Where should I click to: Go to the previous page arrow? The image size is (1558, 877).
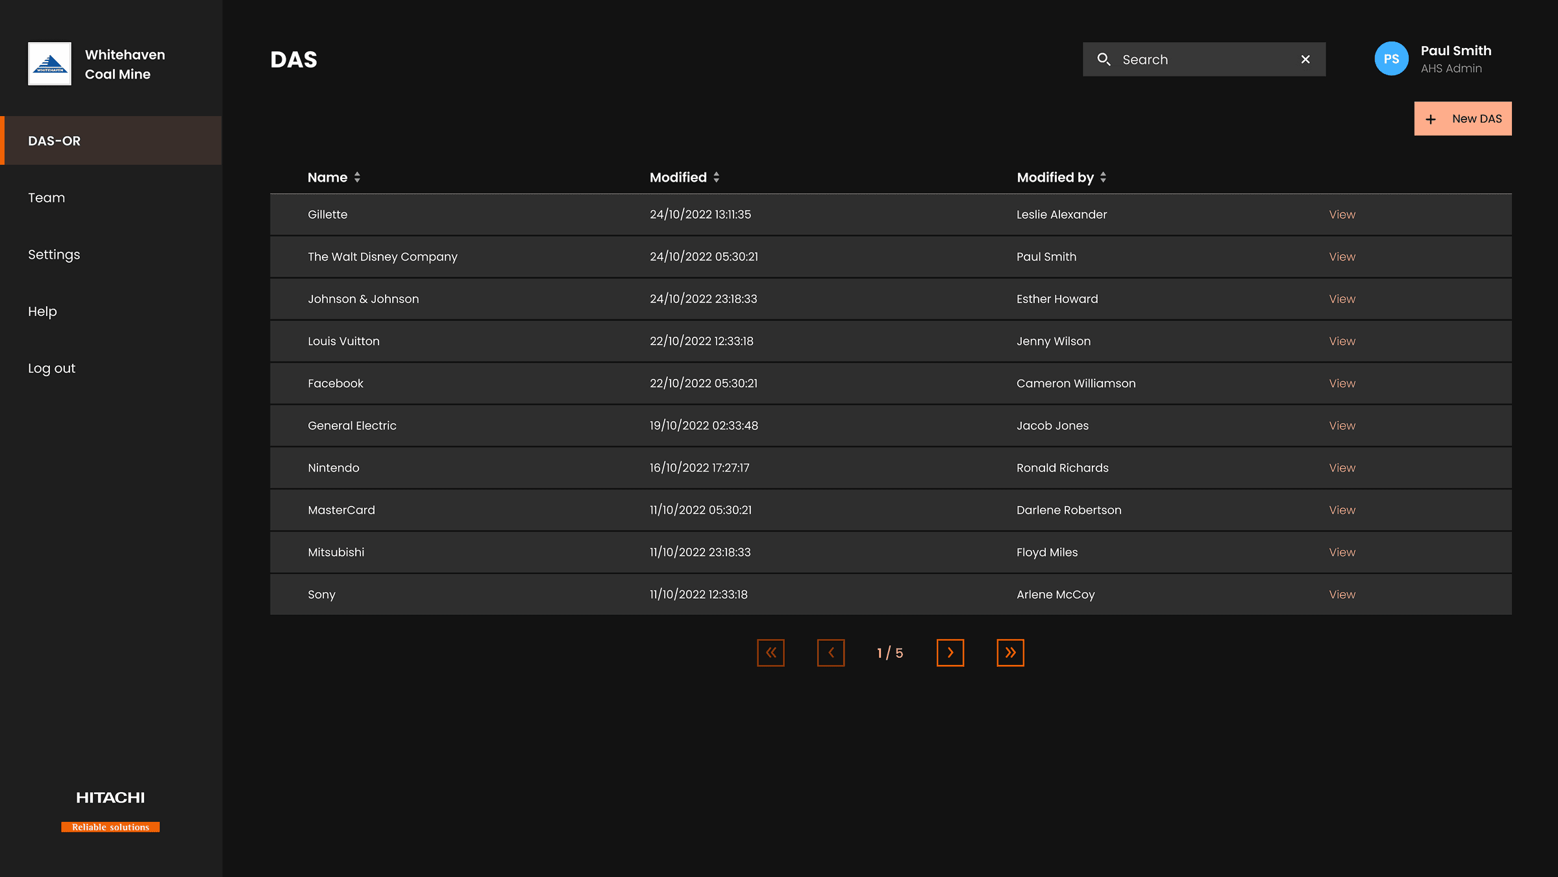831,653
